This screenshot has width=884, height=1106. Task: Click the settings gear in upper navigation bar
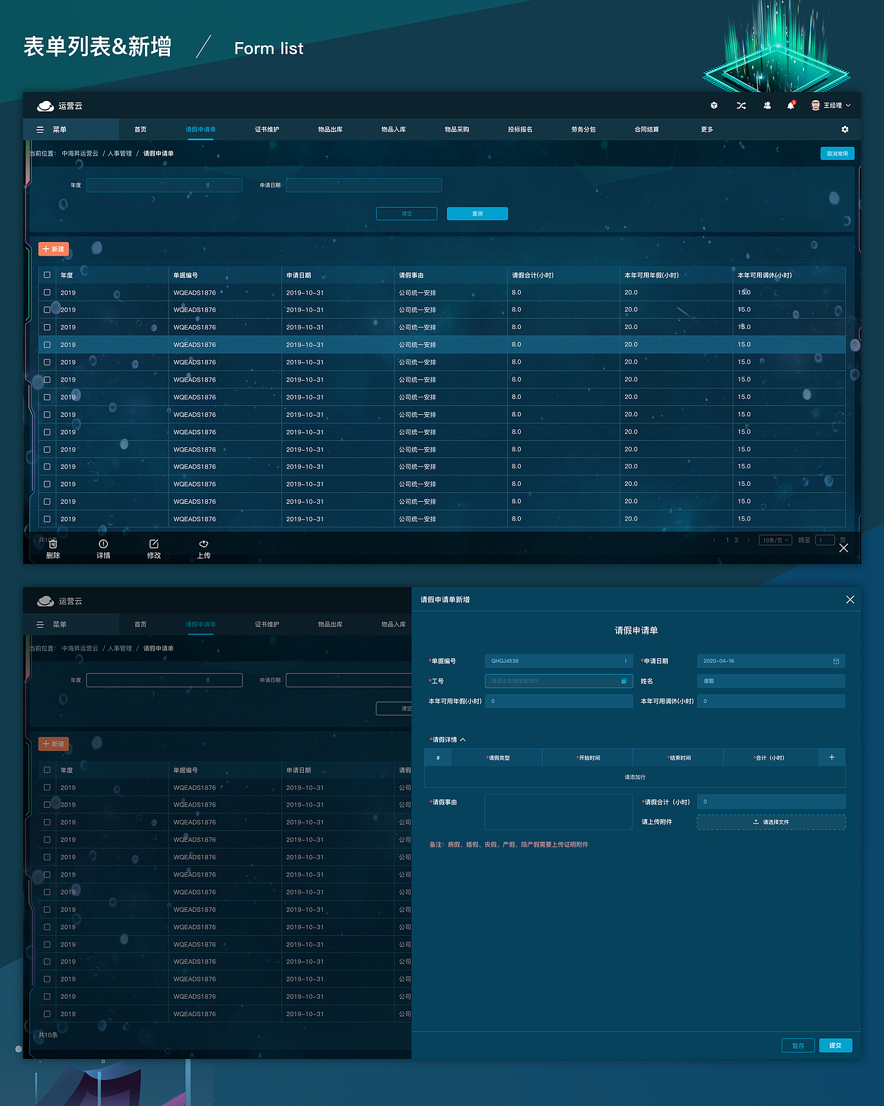tap(845, 129)
